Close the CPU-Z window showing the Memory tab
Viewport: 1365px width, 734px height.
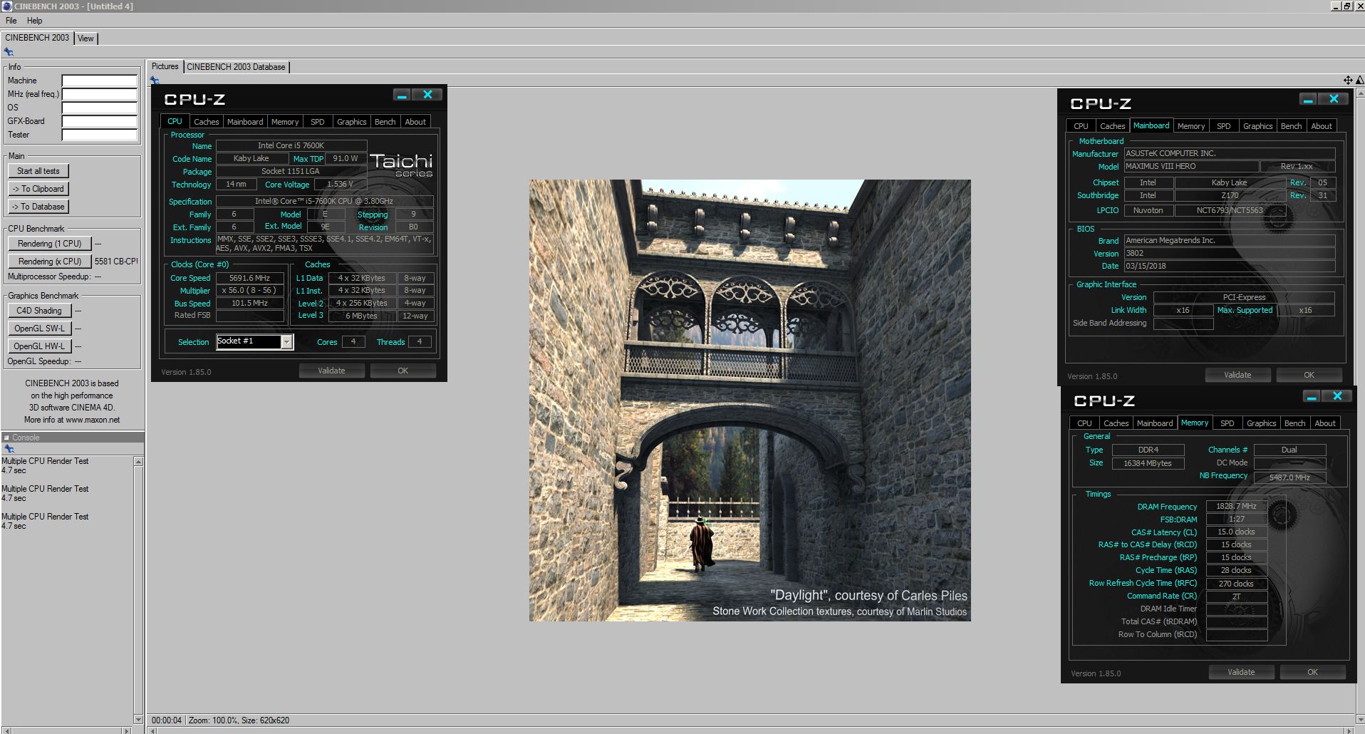(x=1337, y=396)
